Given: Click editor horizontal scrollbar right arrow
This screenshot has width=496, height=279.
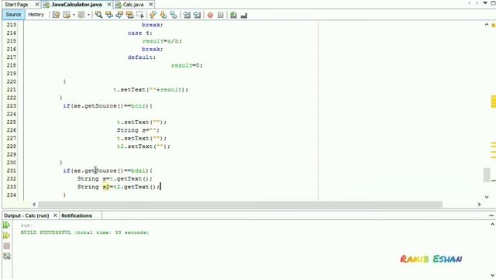Looking at the screenshot, I should (x=479, y=205).
